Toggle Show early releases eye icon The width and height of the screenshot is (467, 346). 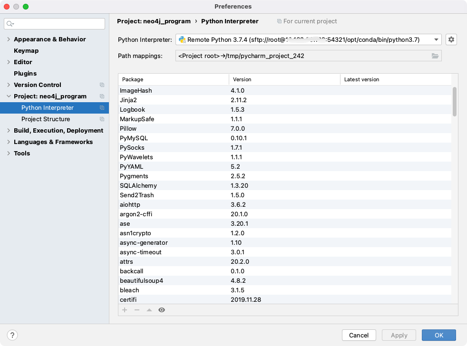[x=162, y=310]
